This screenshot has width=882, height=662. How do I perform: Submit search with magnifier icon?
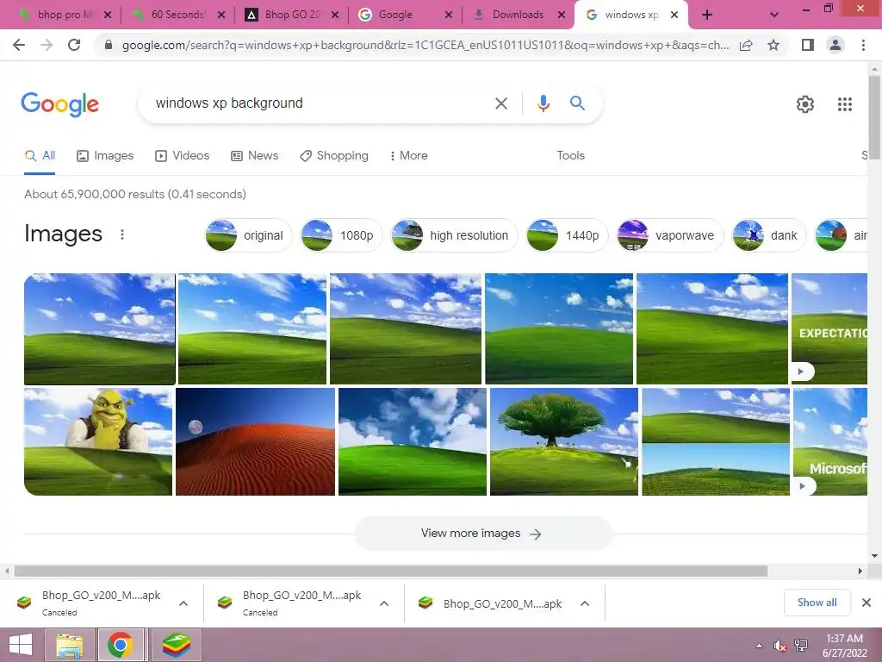point(577,103)
